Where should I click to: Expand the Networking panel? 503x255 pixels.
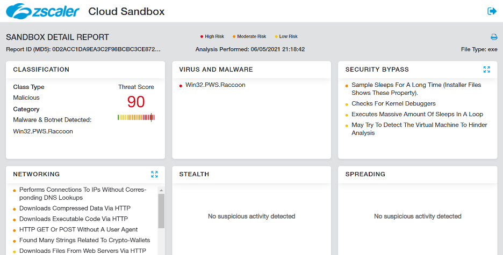click(x=154, y=174)
